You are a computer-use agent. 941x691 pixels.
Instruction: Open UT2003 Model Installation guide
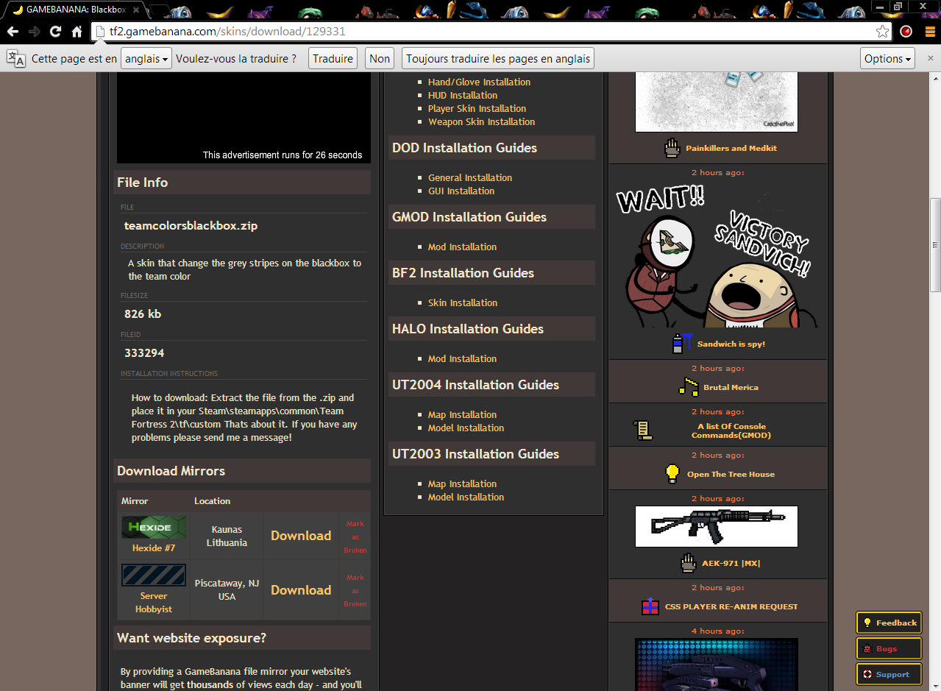pyautogui.click(x=466, y=497)
